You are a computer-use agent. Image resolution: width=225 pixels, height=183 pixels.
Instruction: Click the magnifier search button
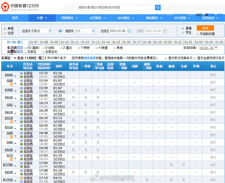click(158, 7)
